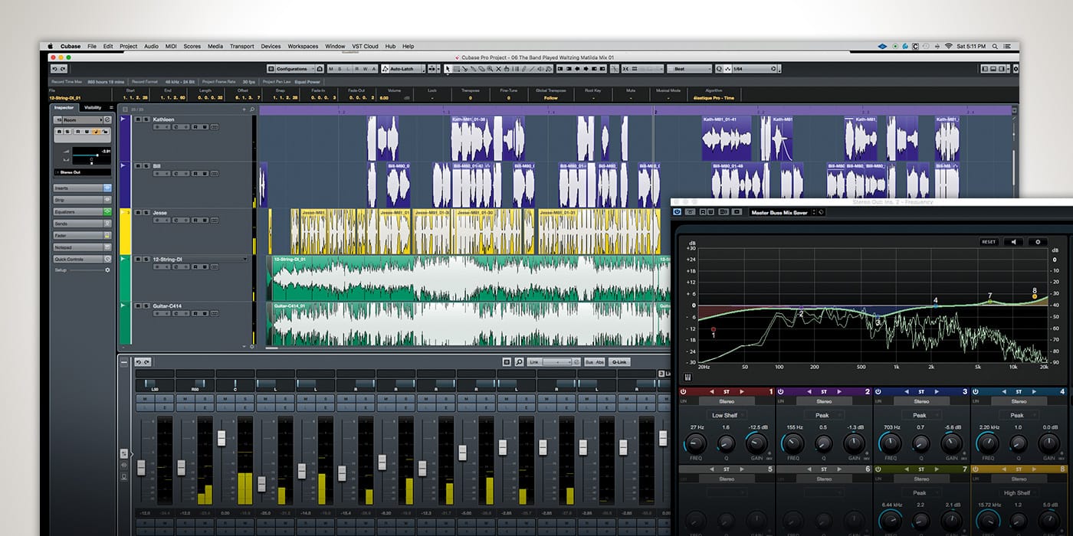Open Spotlight search in the macOS menu bar
Image resolution: width=1073 pixels, height=536 pixels.
pos(993,46)
